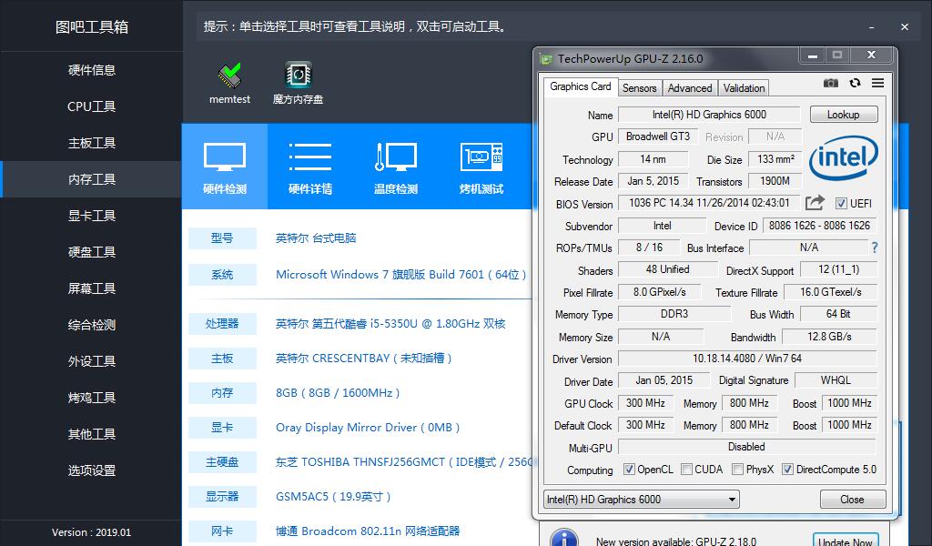932x546 pixels.
Task: Click the Device ID value 8086 1626
Action: point(819,226)
